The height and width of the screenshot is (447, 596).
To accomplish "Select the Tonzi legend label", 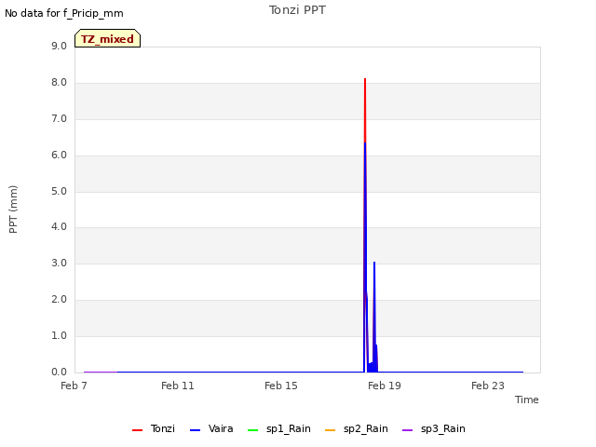I will (x=163, y=428).
